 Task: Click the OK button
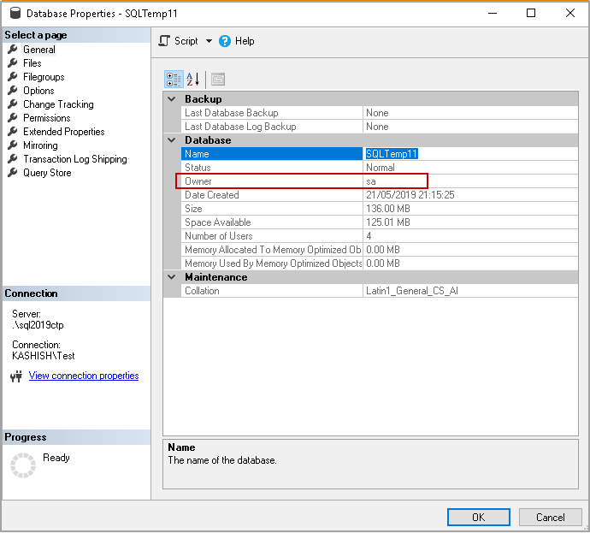(x=479, y=518)
